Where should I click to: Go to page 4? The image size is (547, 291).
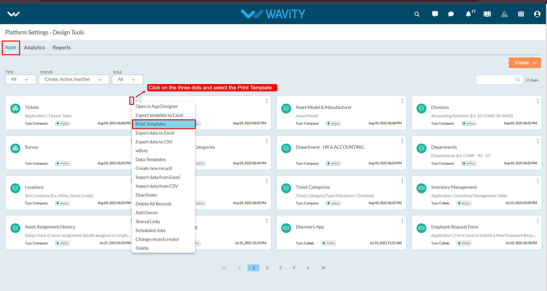(294, 268)
